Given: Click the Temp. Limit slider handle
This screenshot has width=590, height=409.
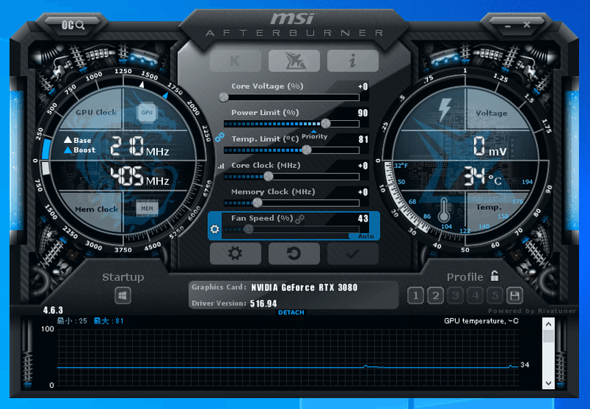Looking at the screenshot, I should (307, 150).
